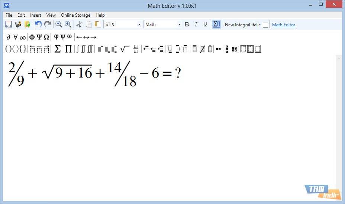The image size is (345, 204).
Task: Toggle the highlighted Sigma toolbar button
Action: [x=216, y=24]
